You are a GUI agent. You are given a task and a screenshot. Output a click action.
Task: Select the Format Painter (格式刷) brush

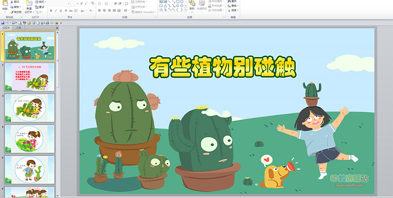16,12
